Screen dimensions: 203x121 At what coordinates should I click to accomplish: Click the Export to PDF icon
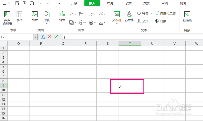coord(25,3)
